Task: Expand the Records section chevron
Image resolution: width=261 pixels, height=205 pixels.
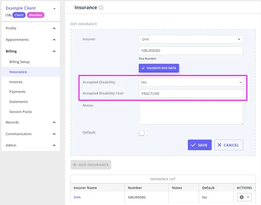Action: coord(54,122)
